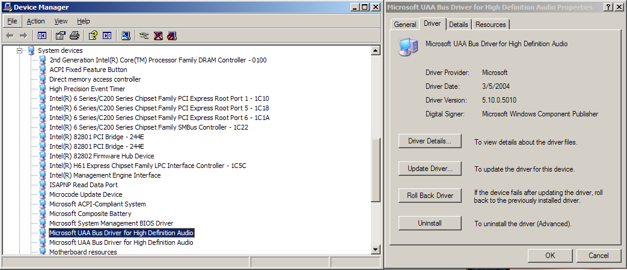Switch to the General tab

(x=405, y=25)
